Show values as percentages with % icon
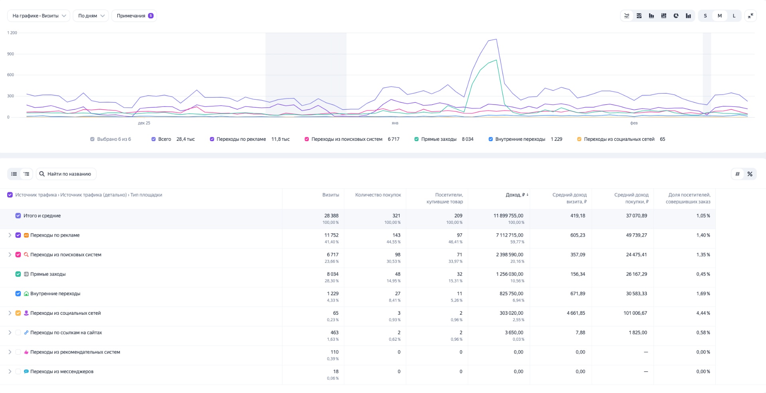 pyautogui.click(x=750, y=174)
